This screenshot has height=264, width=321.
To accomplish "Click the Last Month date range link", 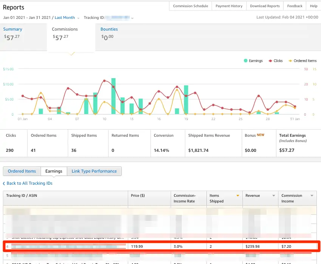I will (x=65, y=18).
